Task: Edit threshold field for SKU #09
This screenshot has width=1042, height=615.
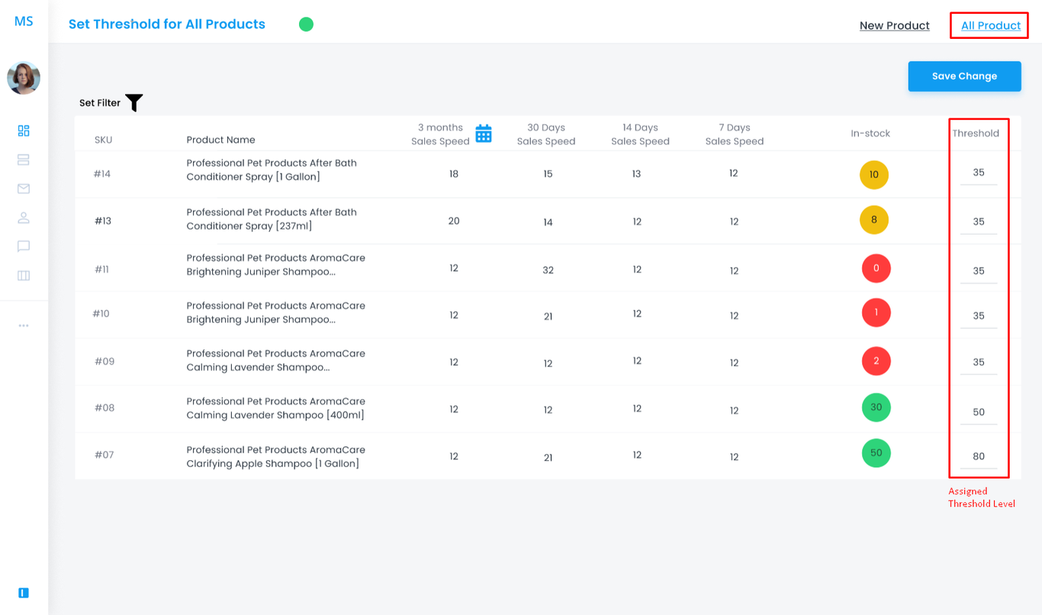Action: coord(979,362)
